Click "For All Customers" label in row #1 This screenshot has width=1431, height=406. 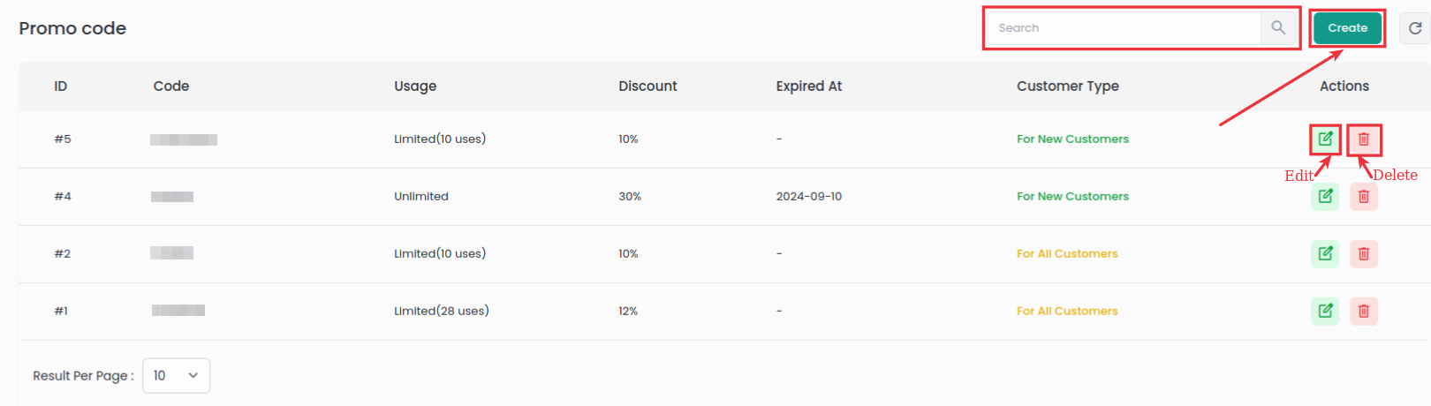[1067, 312]
